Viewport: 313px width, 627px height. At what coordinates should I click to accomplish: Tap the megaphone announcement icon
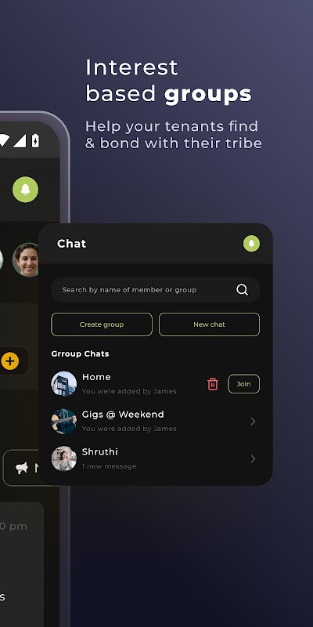(22, 468)
